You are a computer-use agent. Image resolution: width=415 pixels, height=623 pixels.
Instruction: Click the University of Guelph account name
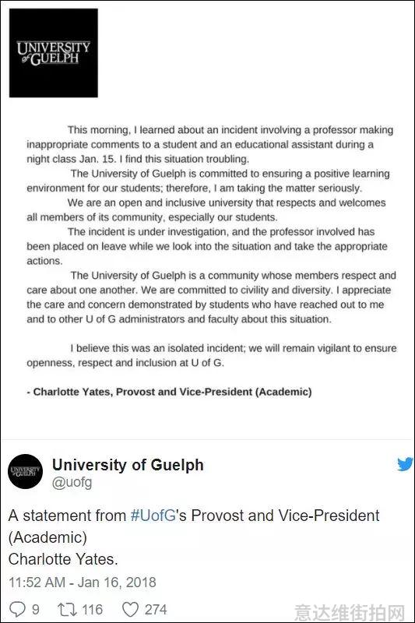click(x=128, y=464)
